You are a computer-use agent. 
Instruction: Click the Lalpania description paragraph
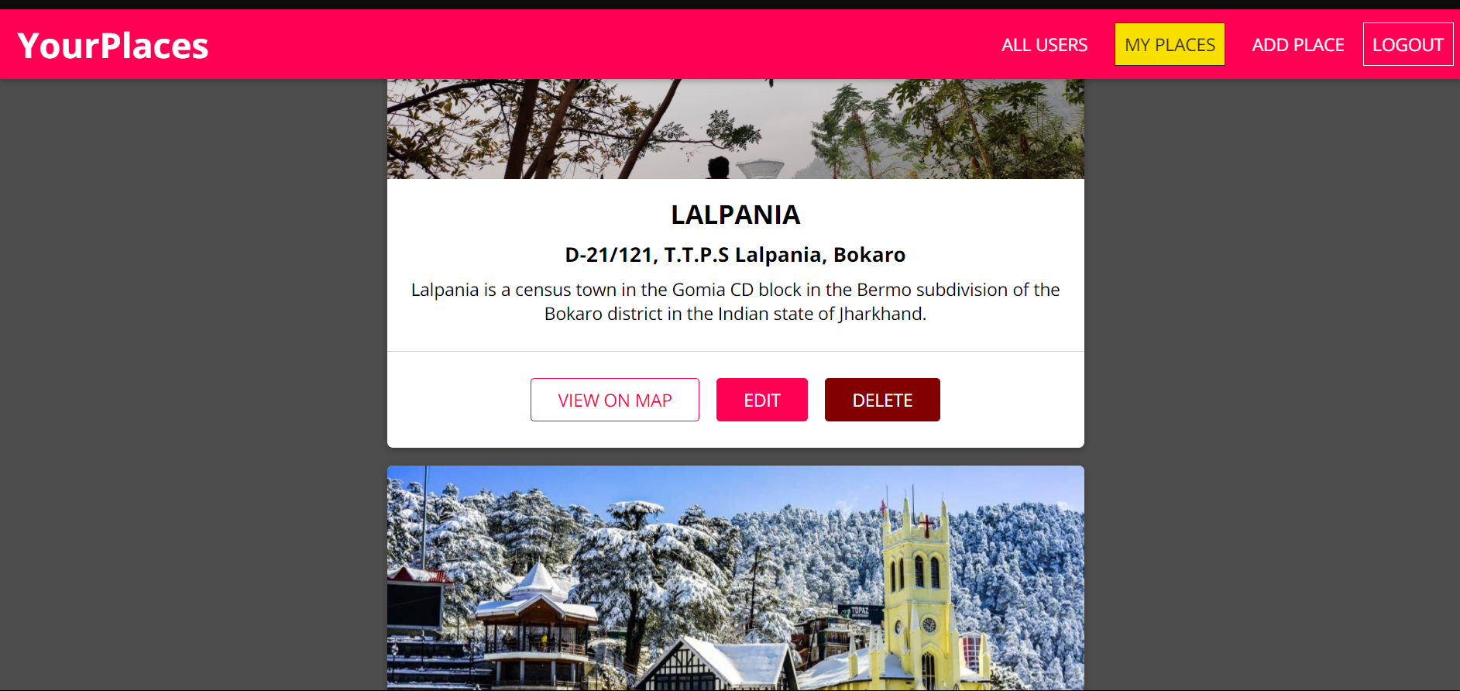(736, 301)
